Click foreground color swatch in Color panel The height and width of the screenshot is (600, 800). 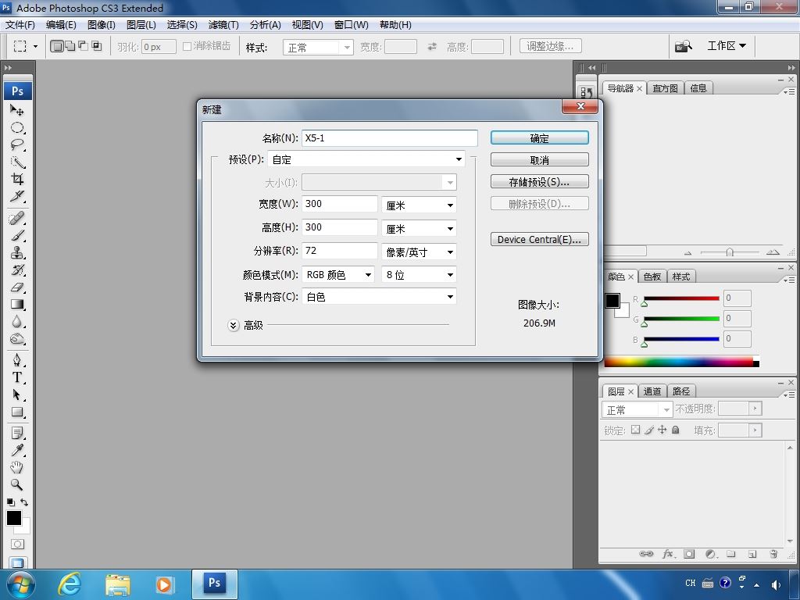612,301
